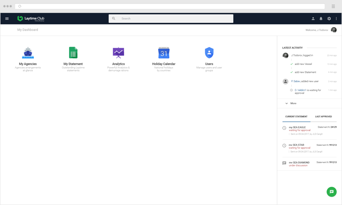Switch to the Last Approved tab

click(x=323, y=117)
